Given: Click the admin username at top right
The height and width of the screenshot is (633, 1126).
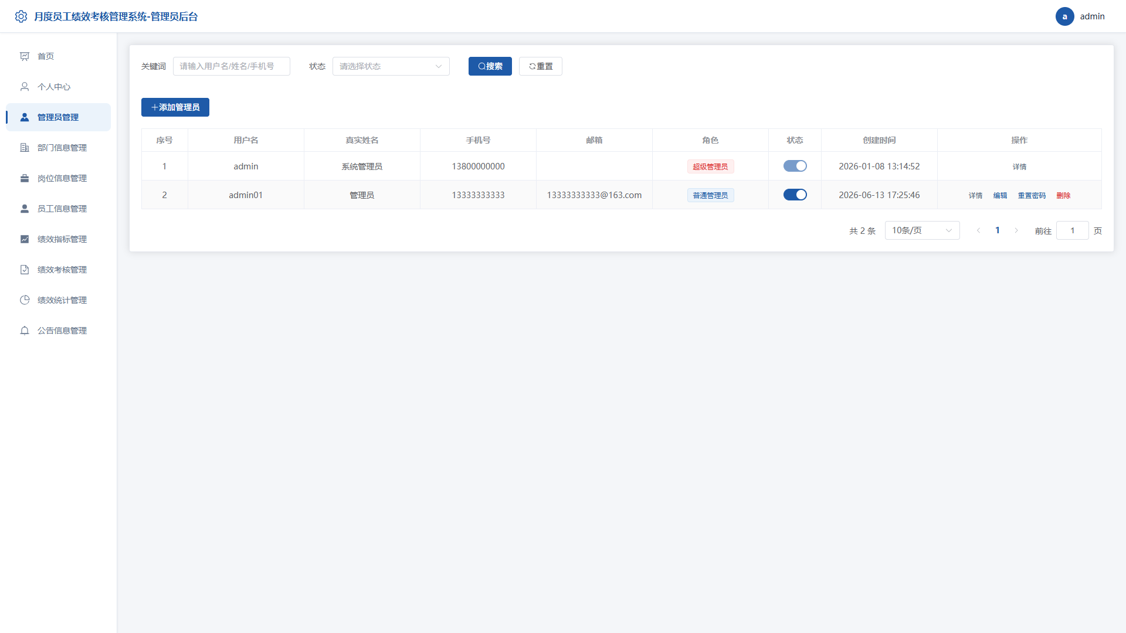Looking at the screenshot, I should point(1092,16).
